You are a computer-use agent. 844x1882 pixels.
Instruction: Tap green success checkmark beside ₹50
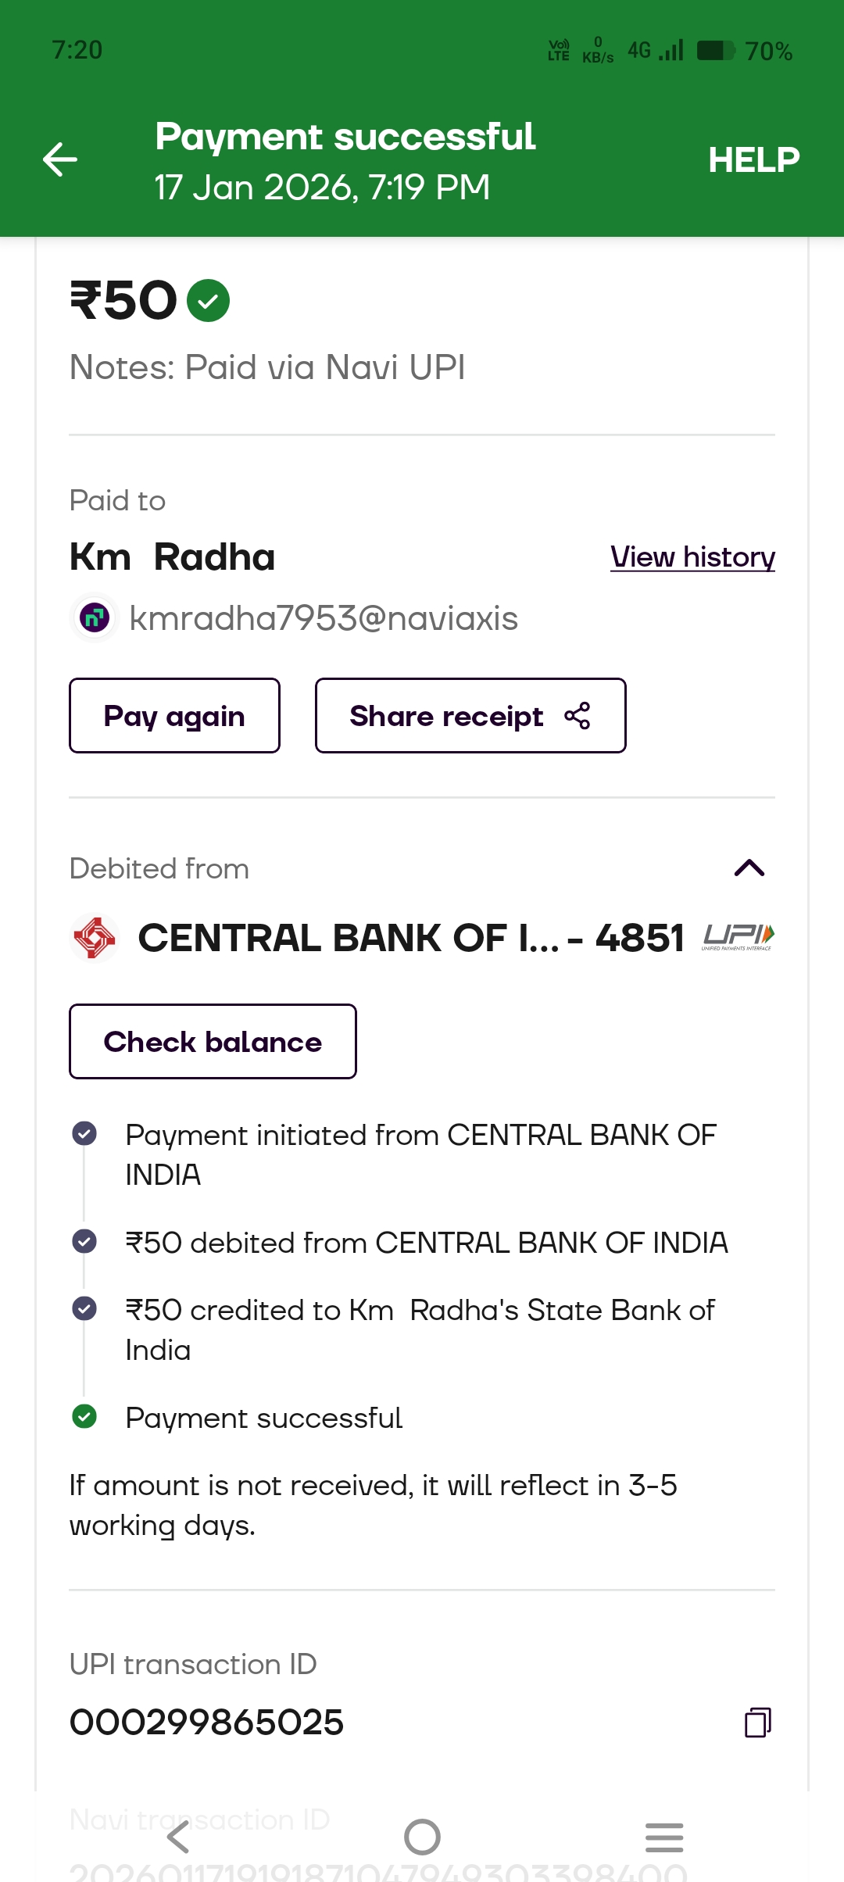click(208, 301)
